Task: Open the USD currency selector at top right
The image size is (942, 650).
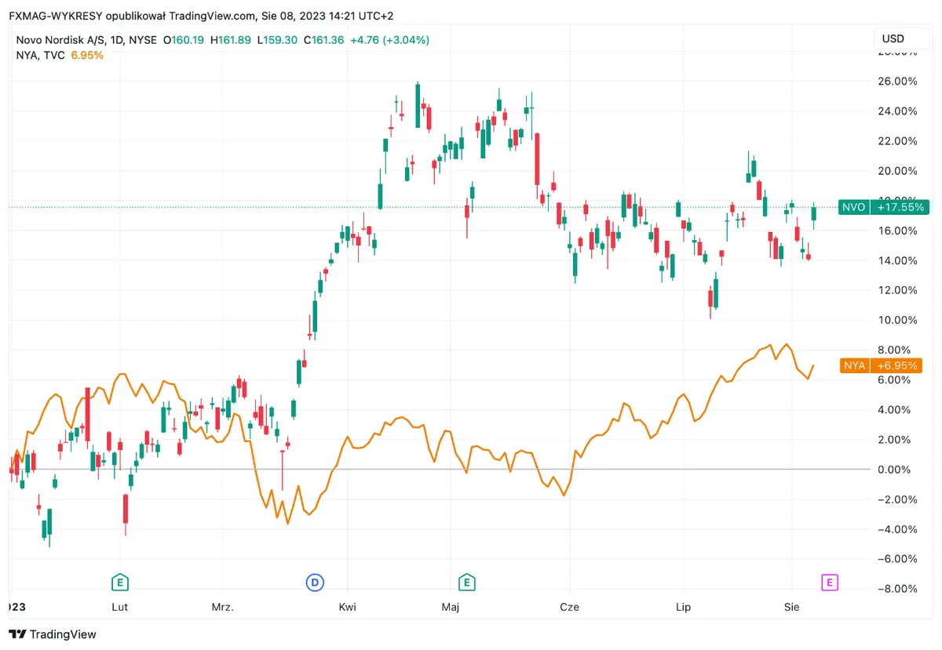Action: click(900, 38)
